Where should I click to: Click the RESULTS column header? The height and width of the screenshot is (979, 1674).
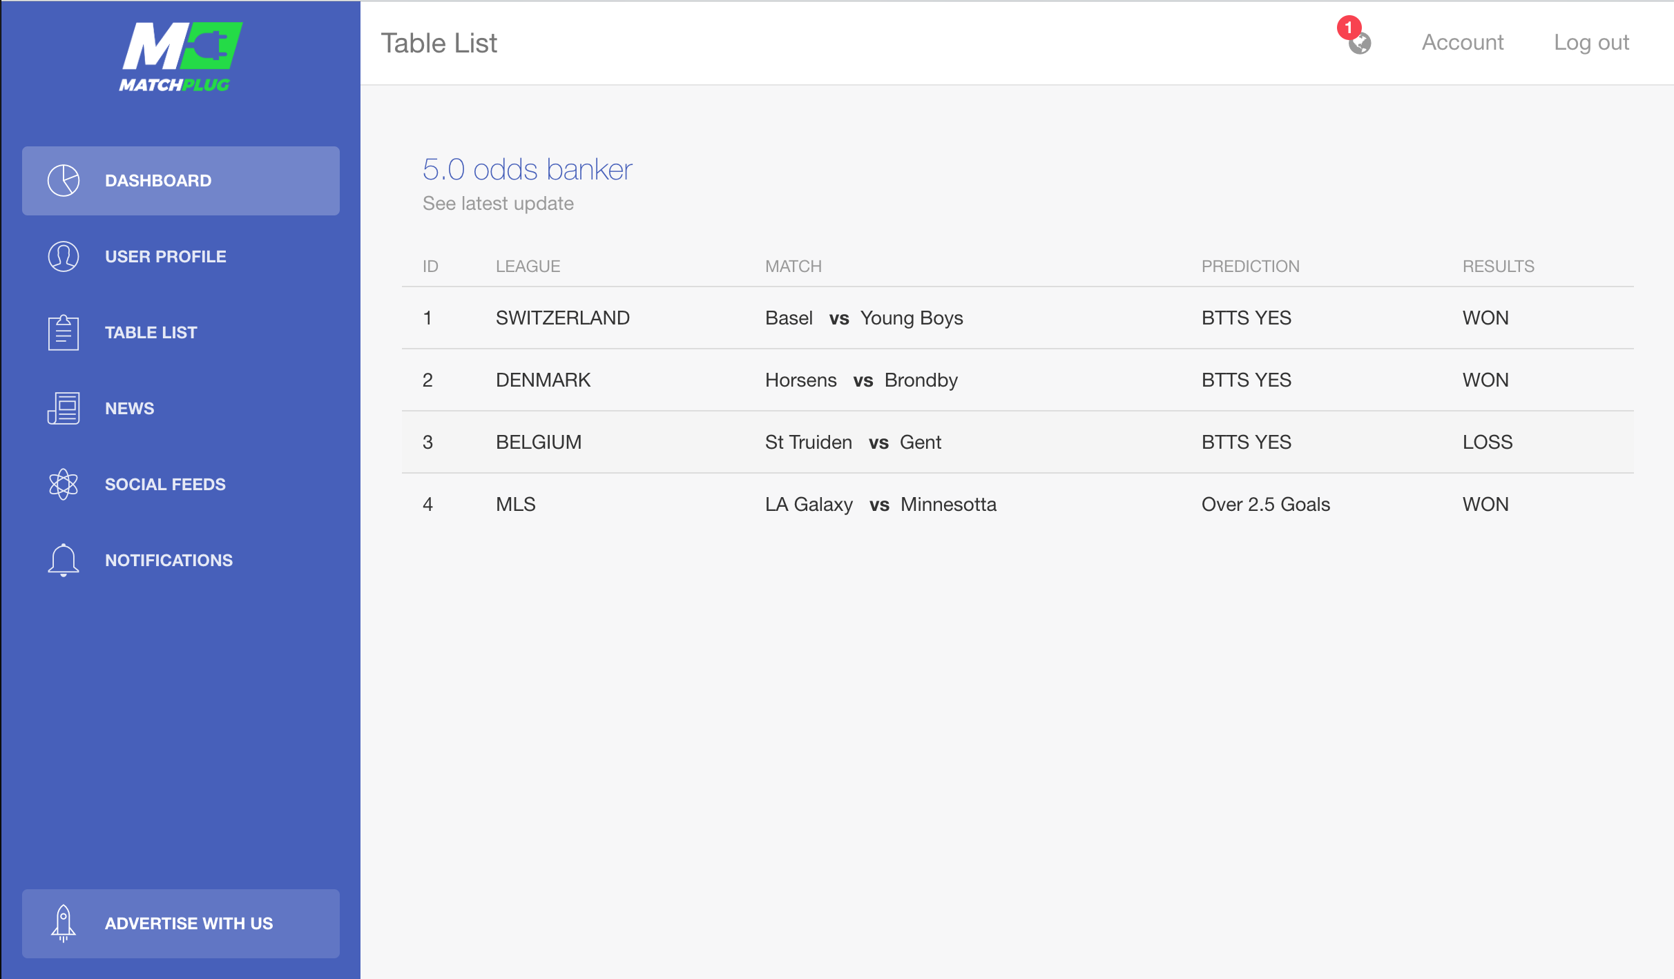click(1499, 266)
